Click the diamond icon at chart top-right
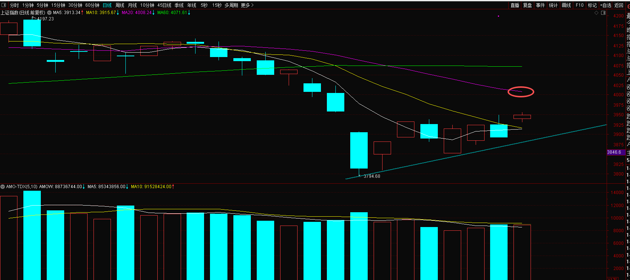 (597, 13)
